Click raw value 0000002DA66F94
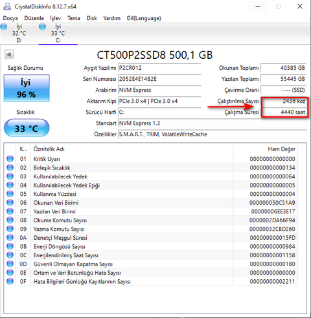 [x=272, y=220]
